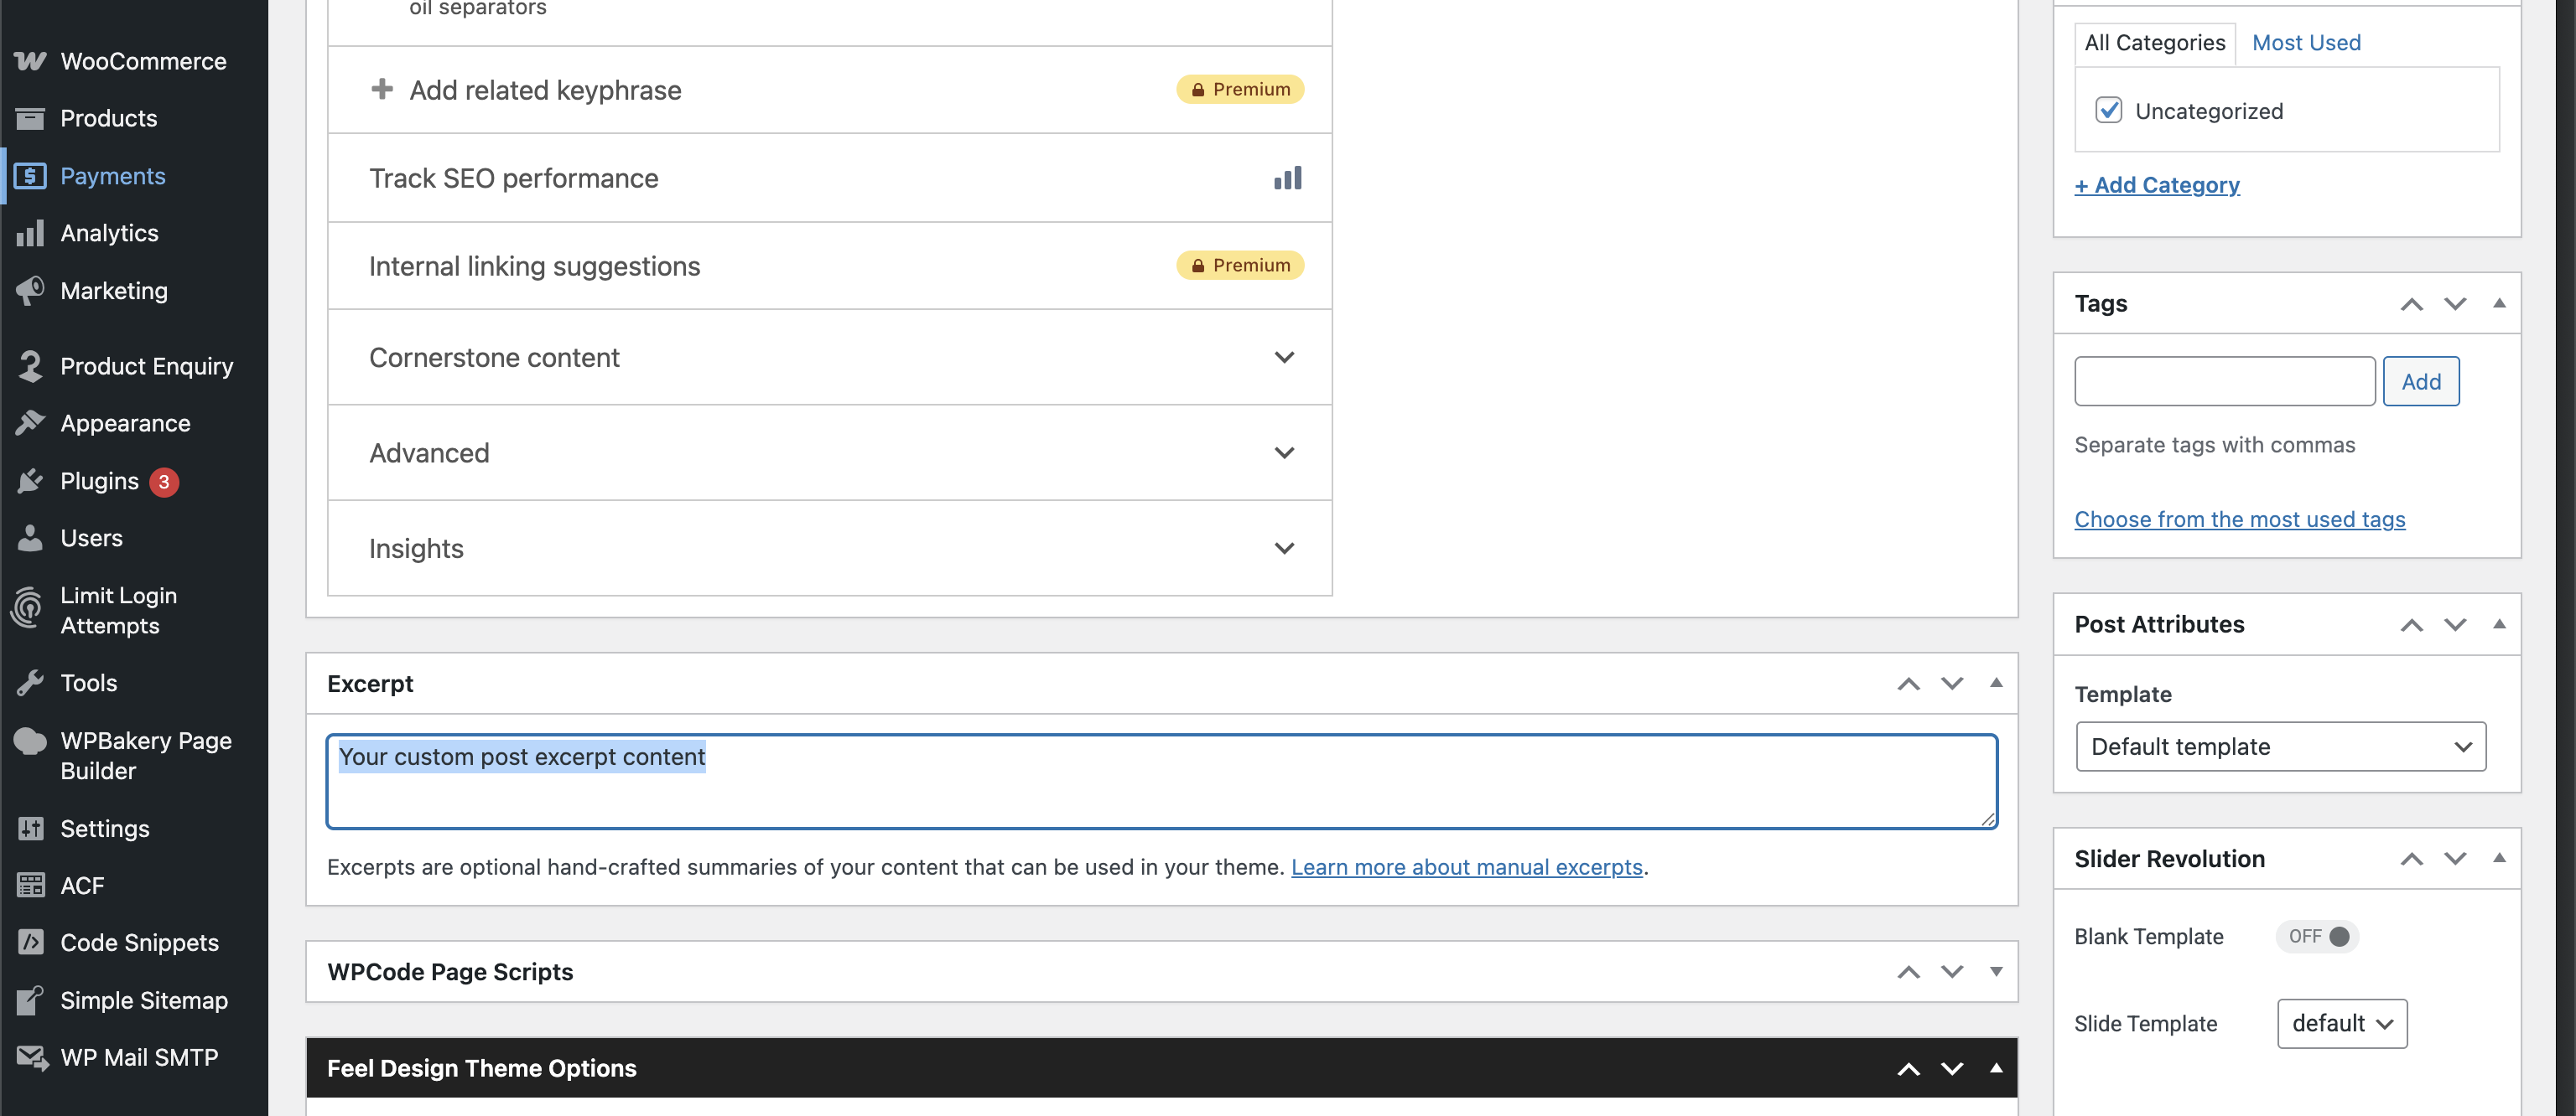Move Tags panel down with arrow icon
Screen dimensions: 2576x1116
(x=2455, y=304)
